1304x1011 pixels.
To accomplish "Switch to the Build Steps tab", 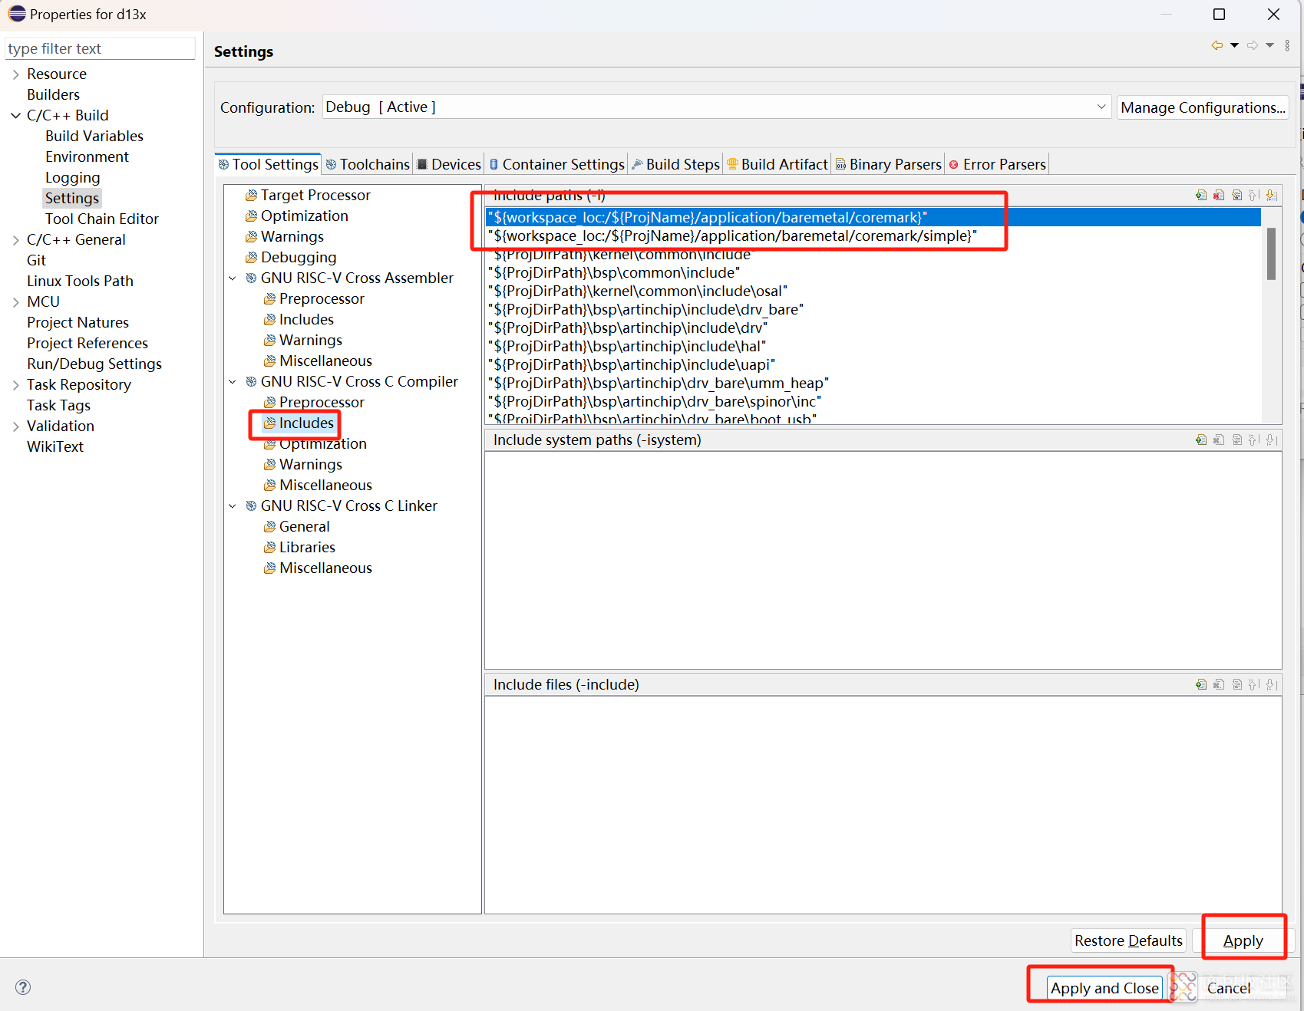I will click(x=675, y=164).
